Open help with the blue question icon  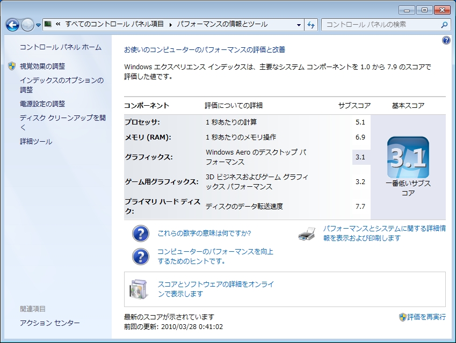coord(446,41)
